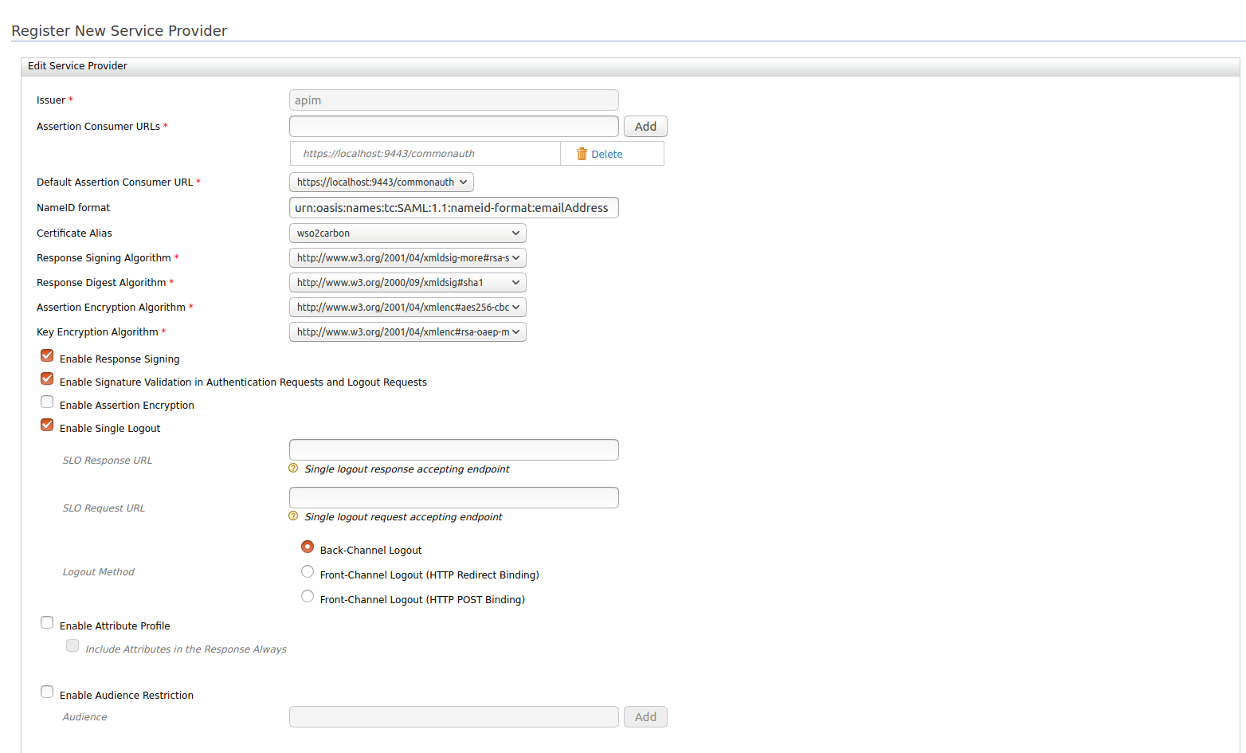
Task: Change the Response Signing Algorithm selection
Action: click(x=407, y=257)
